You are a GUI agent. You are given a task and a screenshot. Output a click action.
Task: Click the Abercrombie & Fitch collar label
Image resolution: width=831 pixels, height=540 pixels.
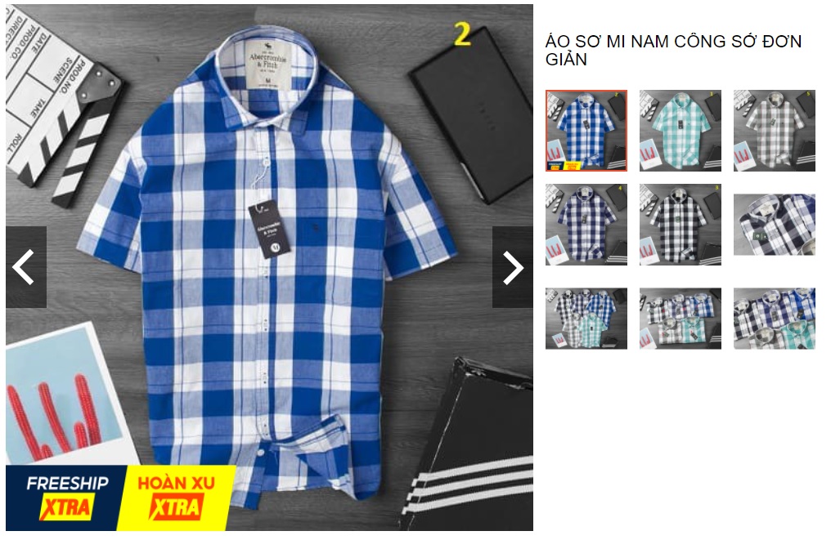tap(268, 65)
